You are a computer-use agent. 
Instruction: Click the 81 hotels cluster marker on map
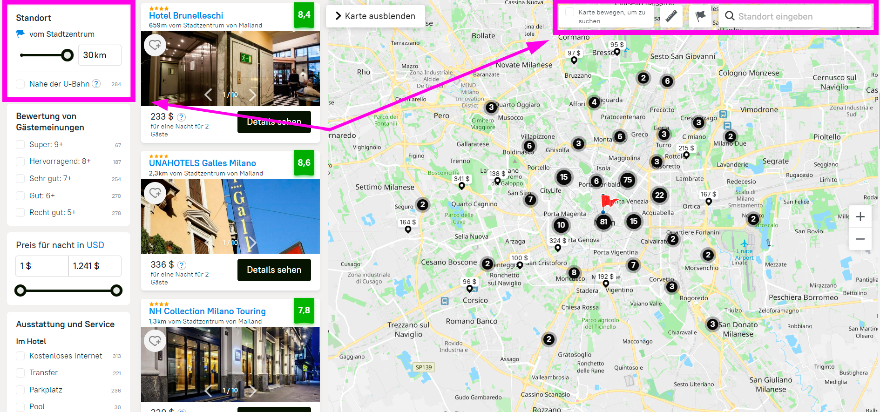point(603,222)
